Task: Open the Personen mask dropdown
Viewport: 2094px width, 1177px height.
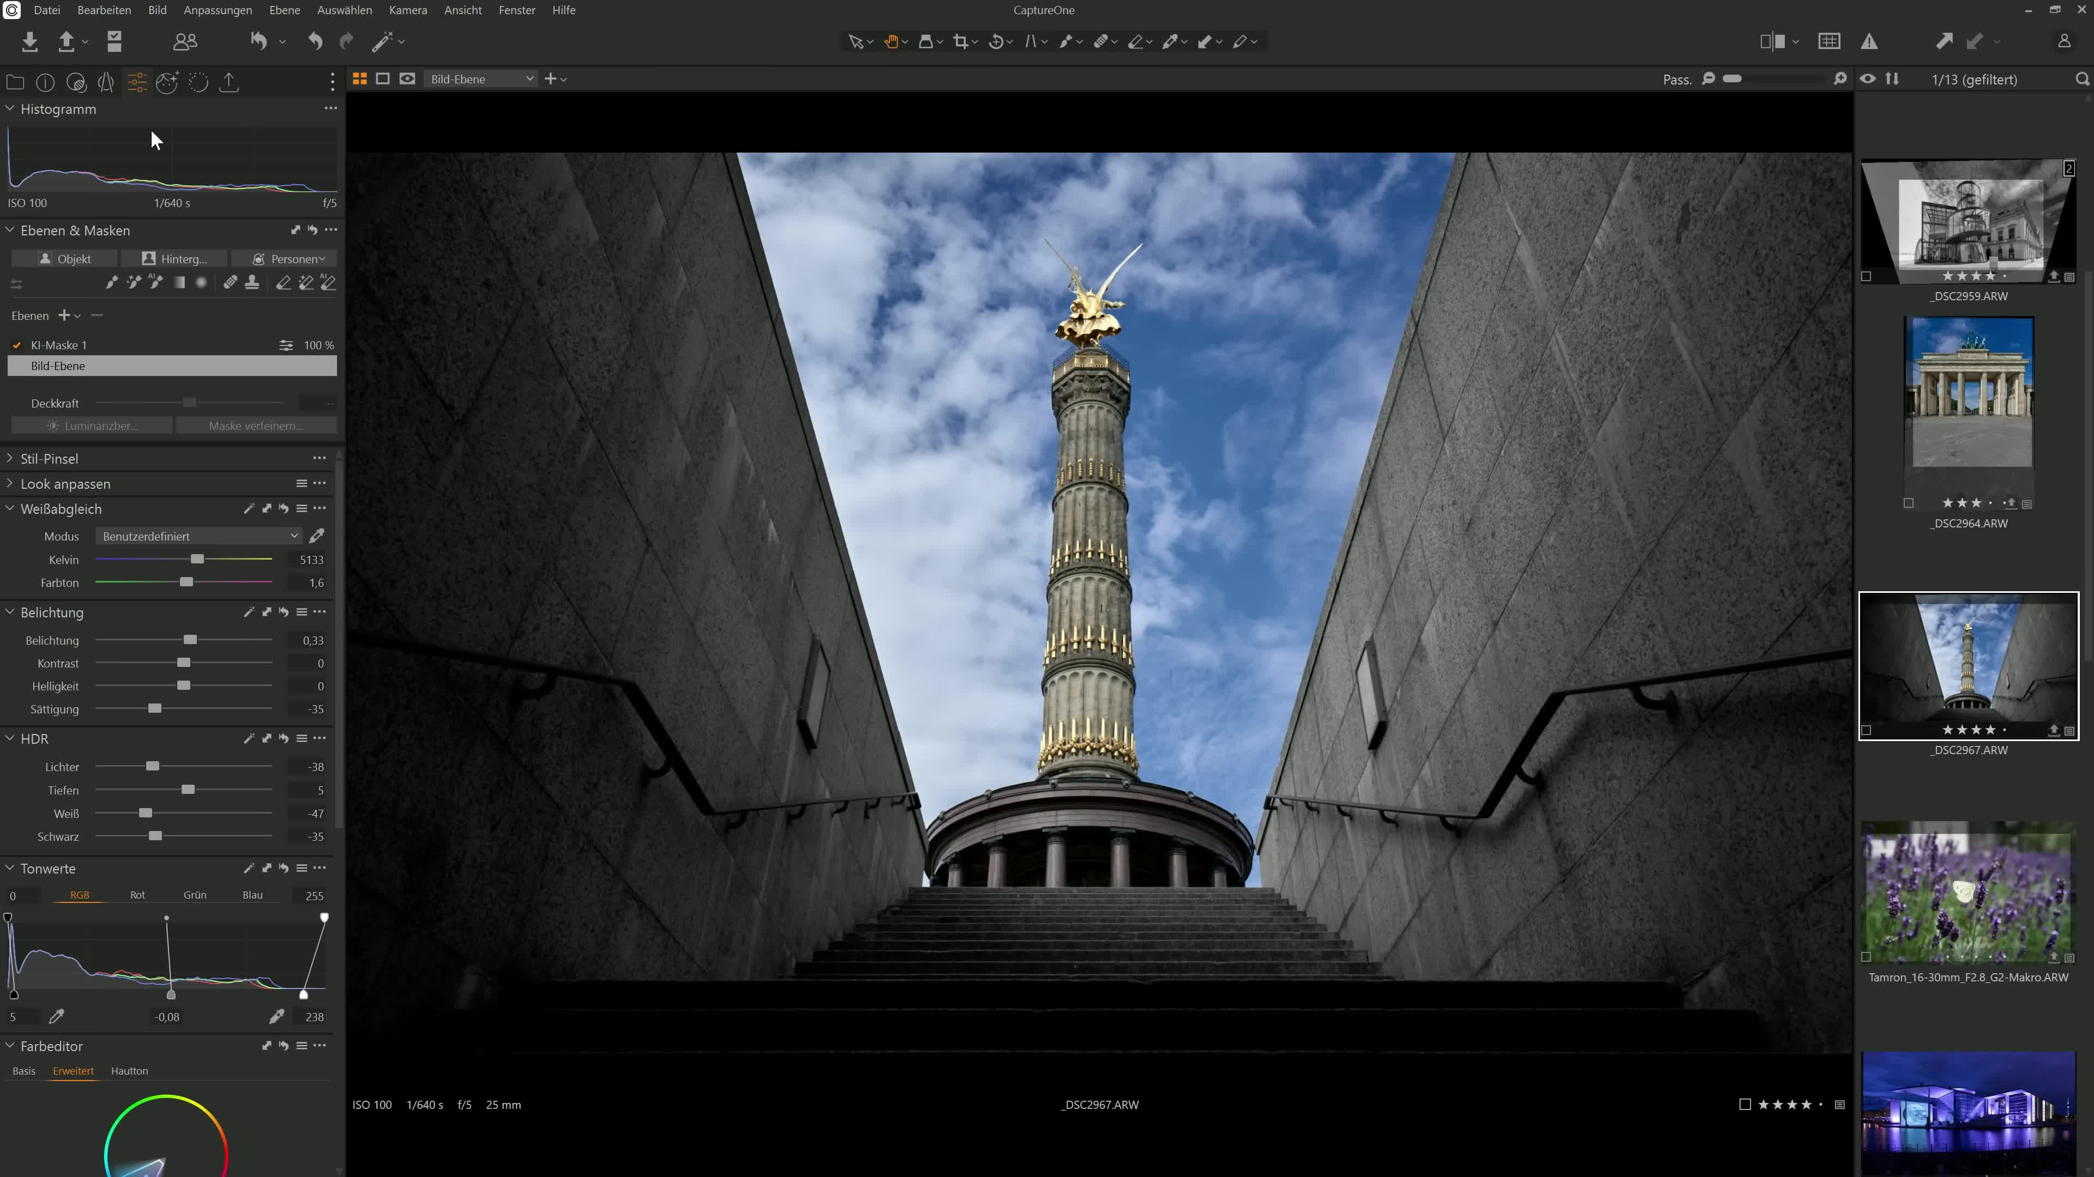Action: [x=285, y=259]
